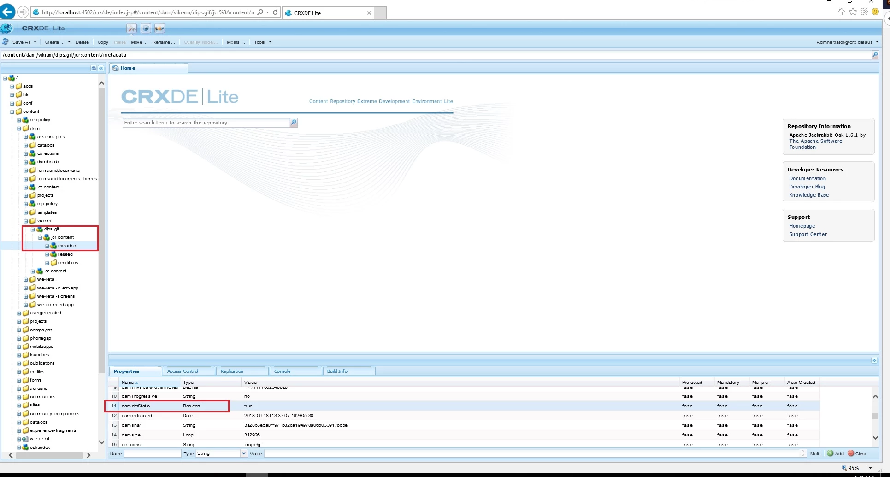Open browser home icon

click(x=842, y=12)
